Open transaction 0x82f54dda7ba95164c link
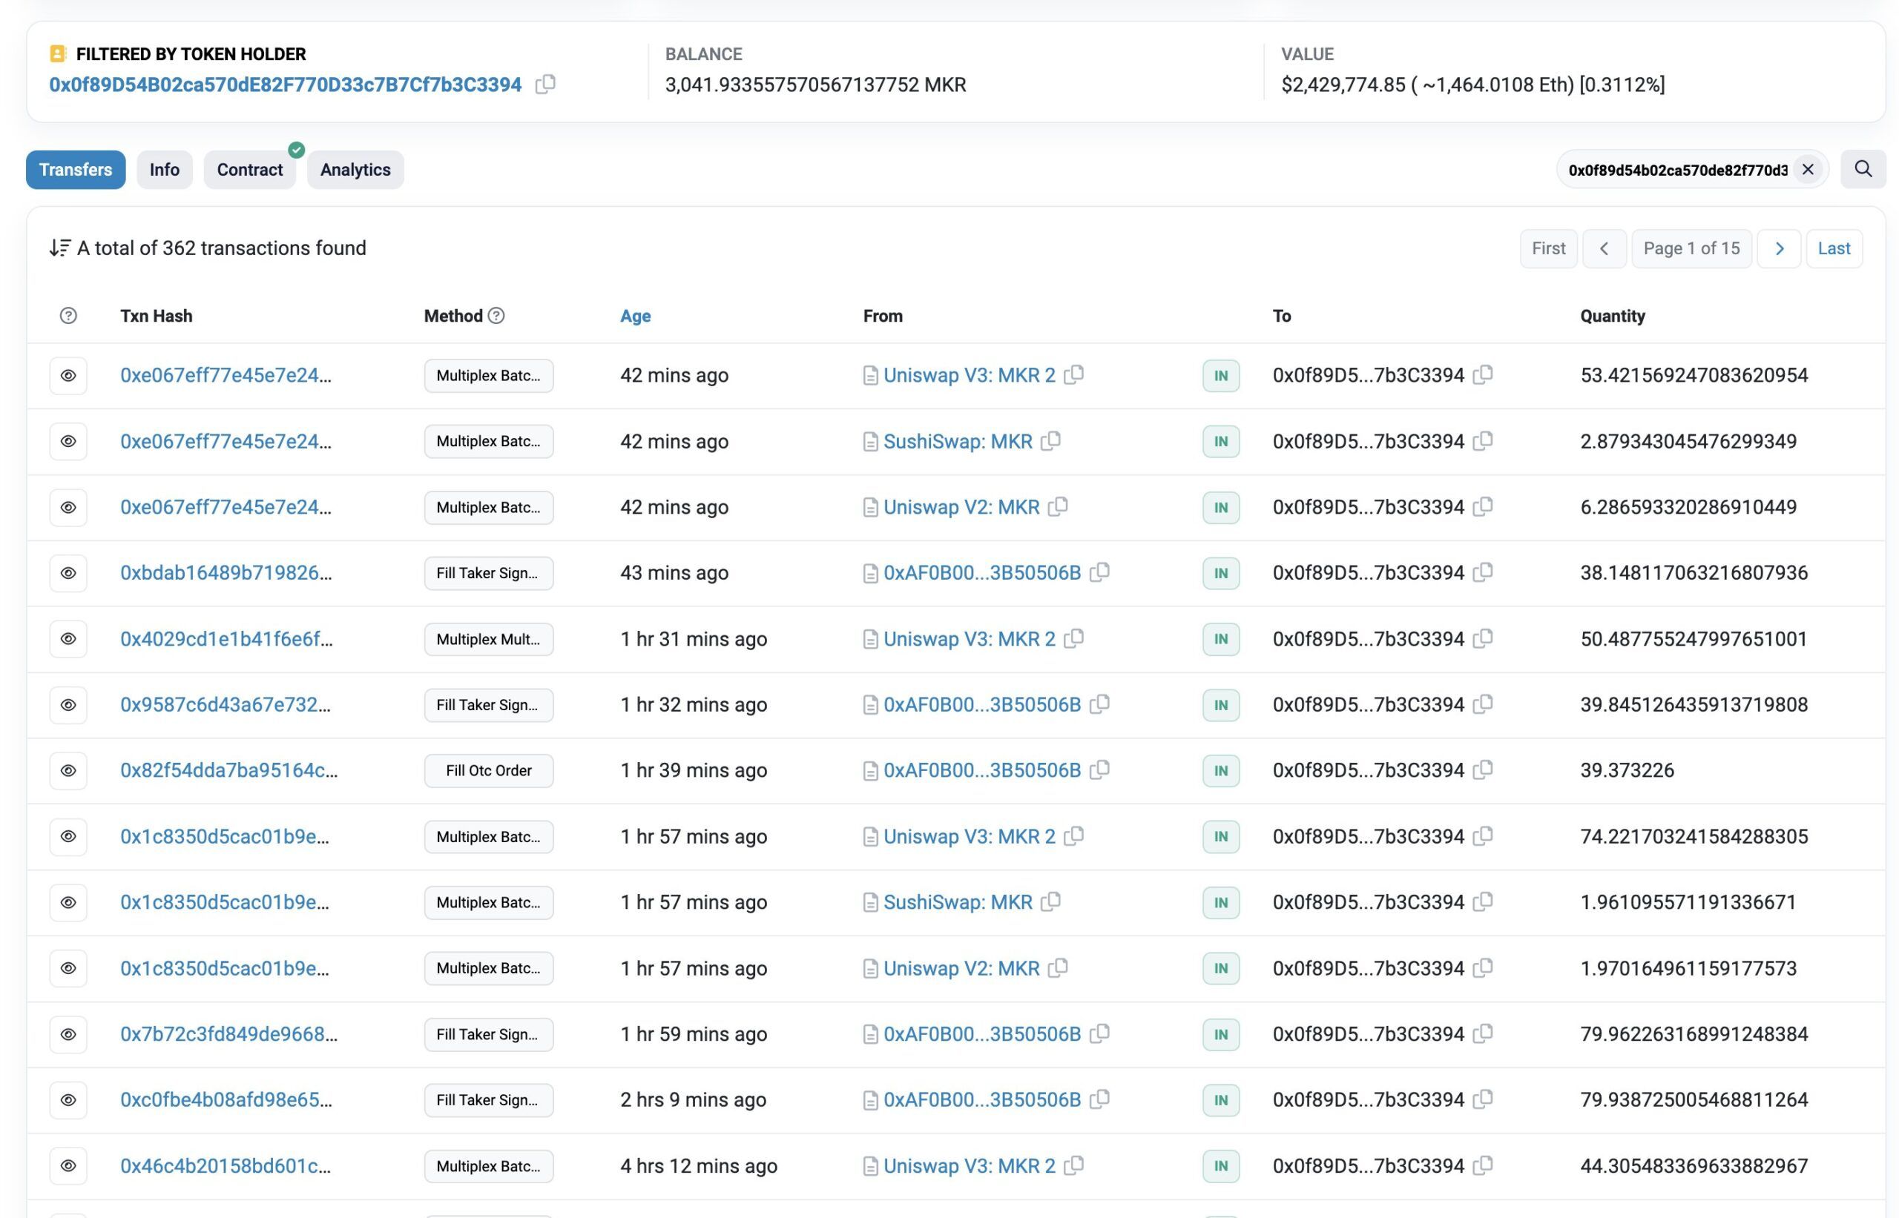The height and width of the screenshot is (1218, 1899). pyautogui.click(x=228, y=770)
